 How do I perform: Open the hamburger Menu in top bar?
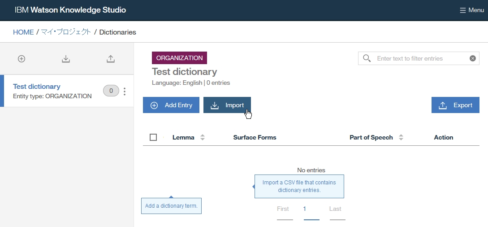point(471,10)
